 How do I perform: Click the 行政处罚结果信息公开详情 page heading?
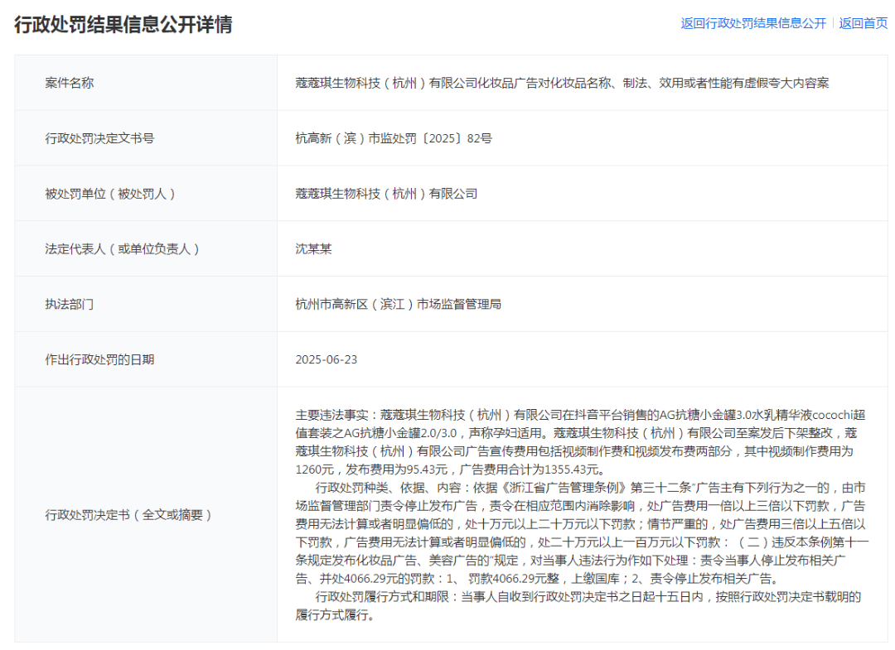(123, 24)
